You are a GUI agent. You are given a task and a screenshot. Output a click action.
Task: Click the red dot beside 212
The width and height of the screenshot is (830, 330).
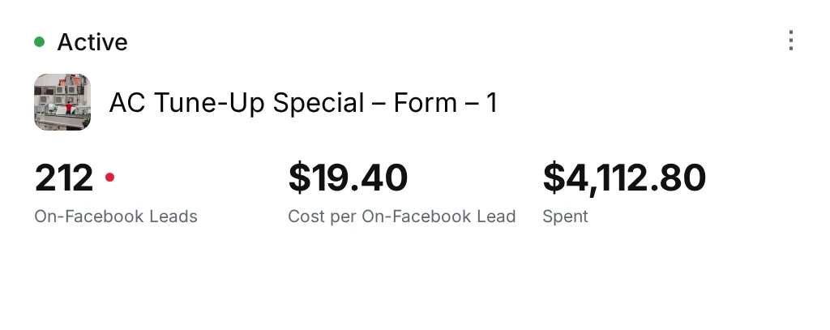pos(109,178)
